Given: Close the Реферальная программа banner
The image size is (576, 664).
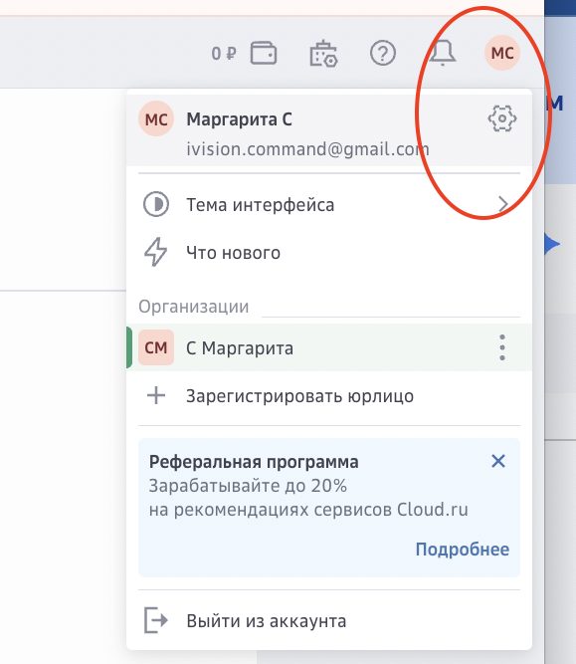Looking at the screenshot, I should [498, 461].
